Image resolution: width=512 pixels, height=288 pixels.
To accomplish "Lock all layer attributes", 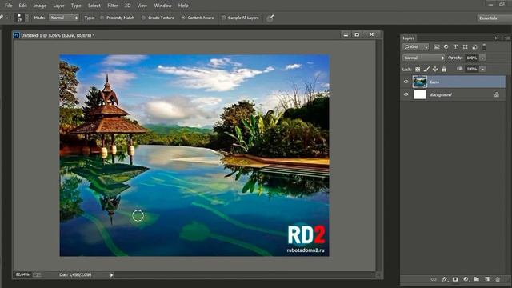I will coord(444,70).
